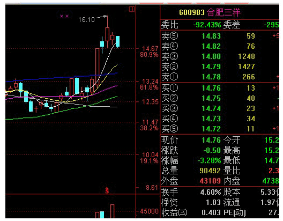The width and height of the screenshot is (283, 221).
Task: Click the red S marker below candlesticks
Action: (107, 190)
